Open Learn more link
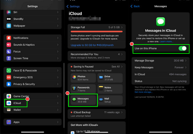The width and height of the screenshot is (193, 134). [167, 41]
